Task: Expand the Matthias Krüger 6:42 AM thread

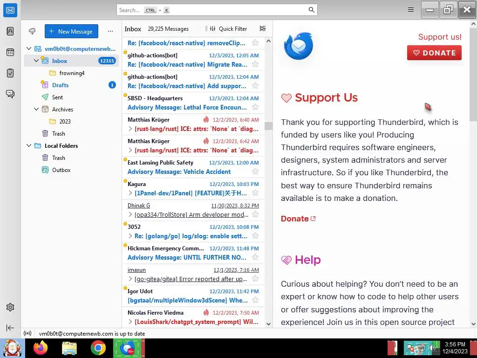Action: coord(130,150)
